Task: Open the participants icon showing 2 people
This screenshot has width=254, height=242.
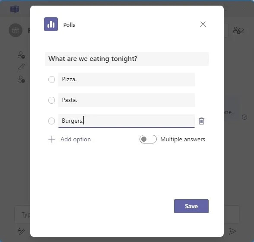Action: 238,30
